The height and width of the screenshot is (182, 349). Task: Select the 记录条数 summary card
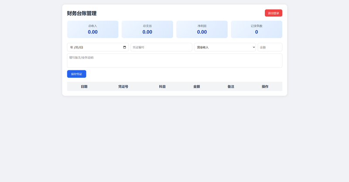pos(257,29)
